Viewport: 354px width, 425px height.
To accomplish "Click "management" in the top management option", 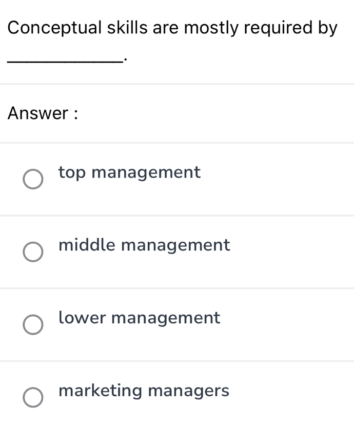I will pyautogui.click(x=146, y=173).
